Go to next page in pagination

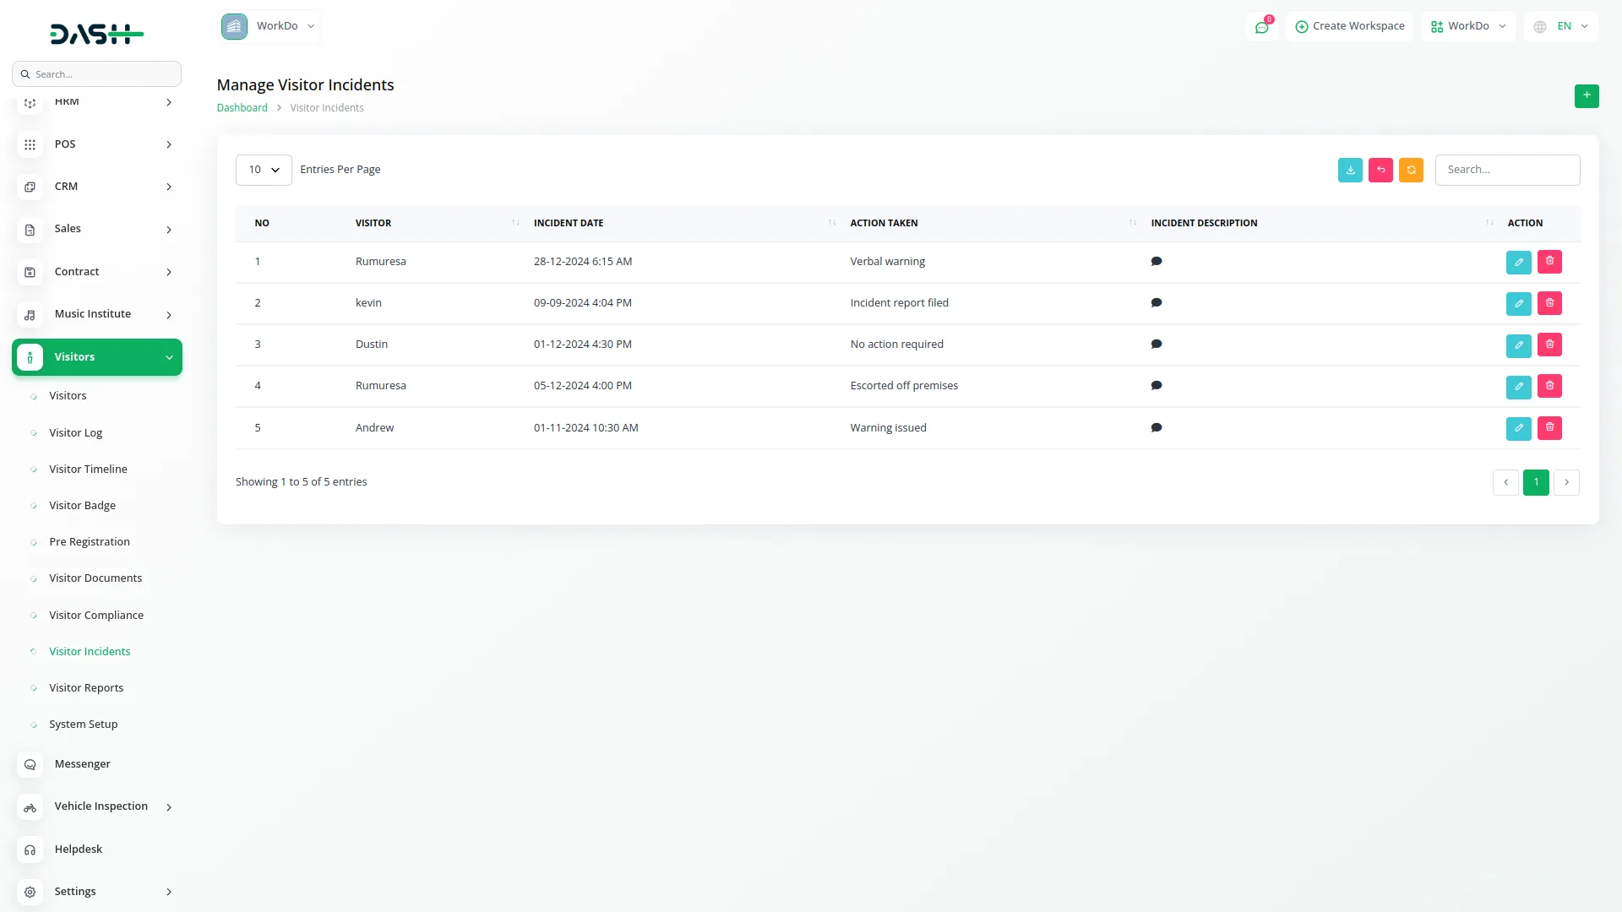coord(1565,482)
